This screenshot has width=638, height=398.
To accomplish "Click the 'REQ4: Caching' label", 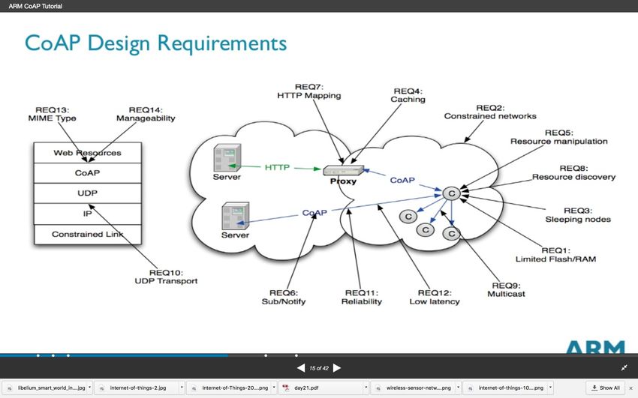I will tap(408, 95).
